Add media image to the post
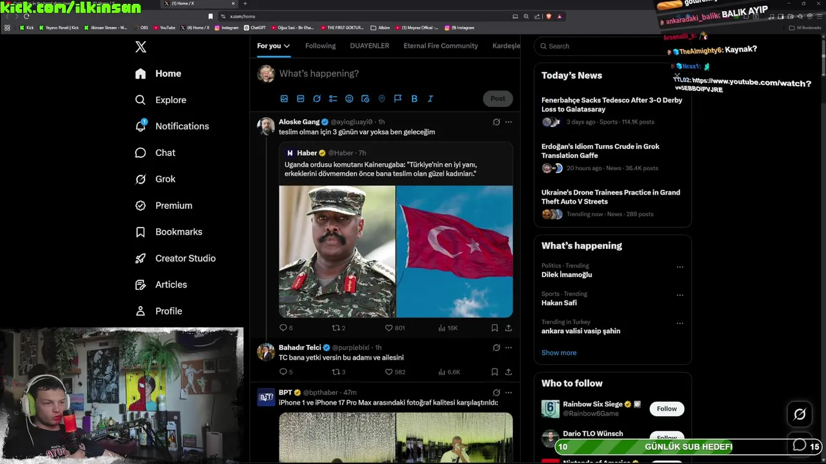The image size is (826, 464). (x=284, y=99)
